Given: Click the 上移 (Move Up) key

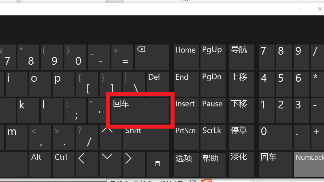Looking at the screenshot, I should [240, 83].
